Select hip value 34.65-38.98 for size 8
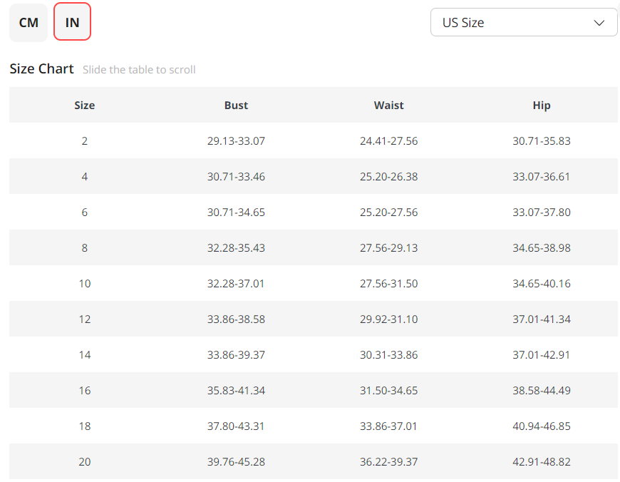This screenshot has width=620, height=482. pyautogui.click(x=542, y=248)
